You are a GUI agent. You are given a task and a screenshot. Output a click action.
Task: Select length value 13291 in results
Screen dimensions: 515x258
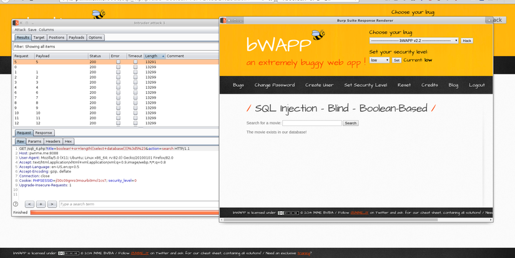(x=151, y=62)
